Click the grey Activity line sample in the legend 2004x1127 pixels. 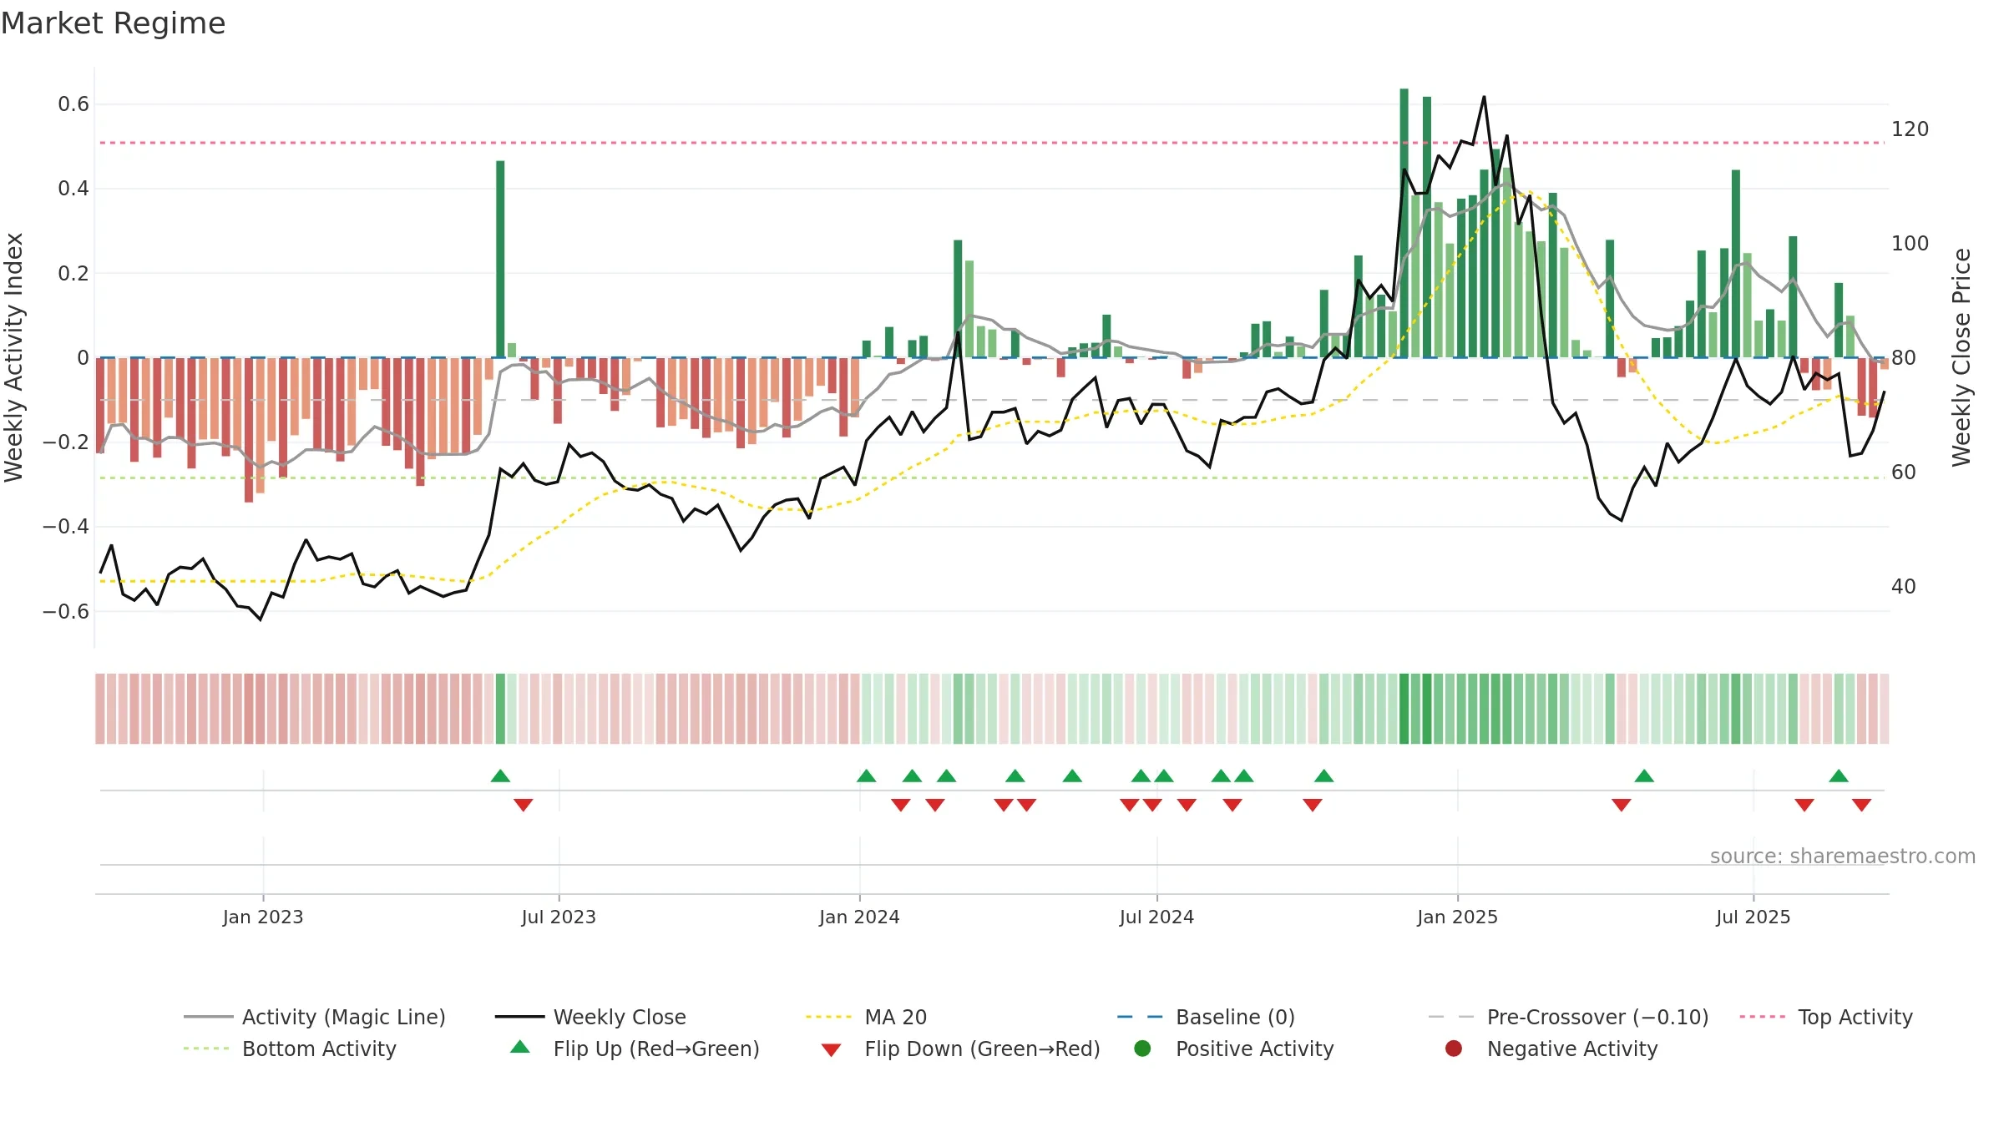pyautogui.click(x=208, y=1017)
